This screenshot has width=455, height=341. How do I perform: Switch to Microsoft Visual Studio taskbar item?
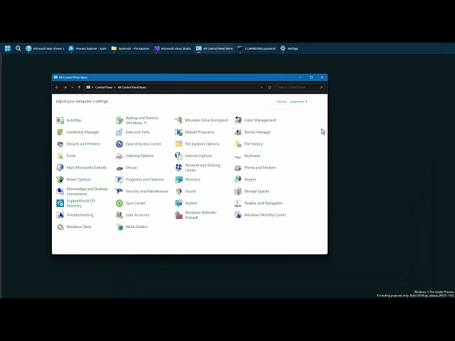(173, 48)
